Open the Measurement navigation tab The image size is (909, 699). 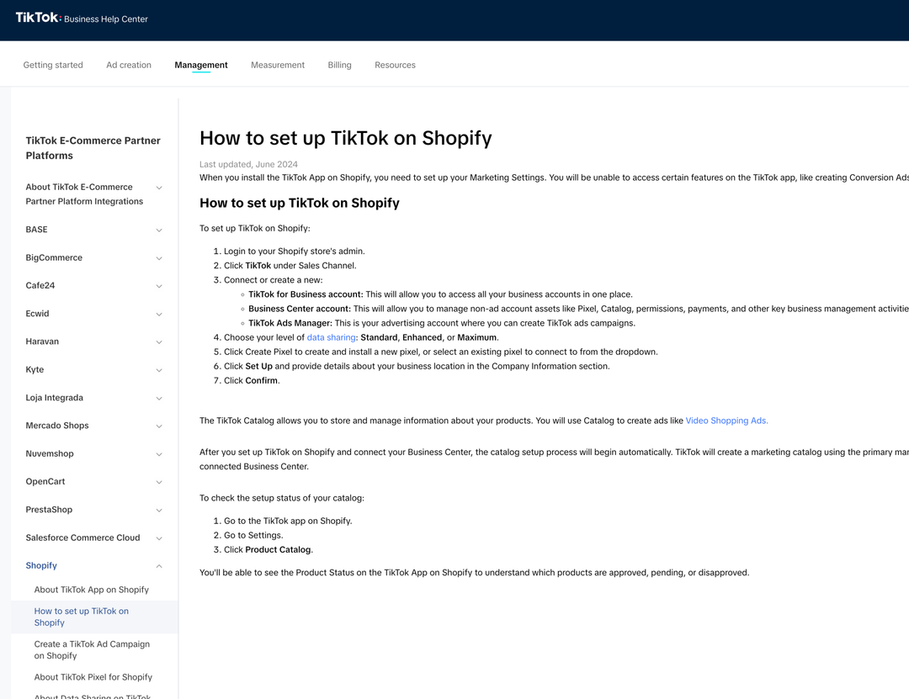tap(278, 65)
